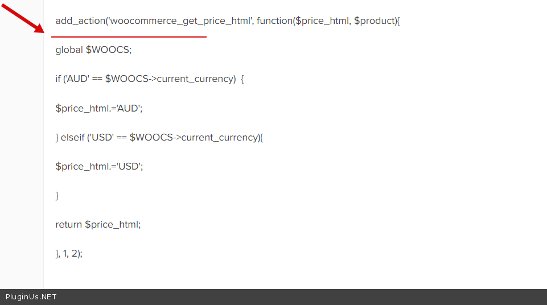Click the 'woocommerce_get_price_html' hook string
This screenshot has height=305, width=547.
click(180, 21)
